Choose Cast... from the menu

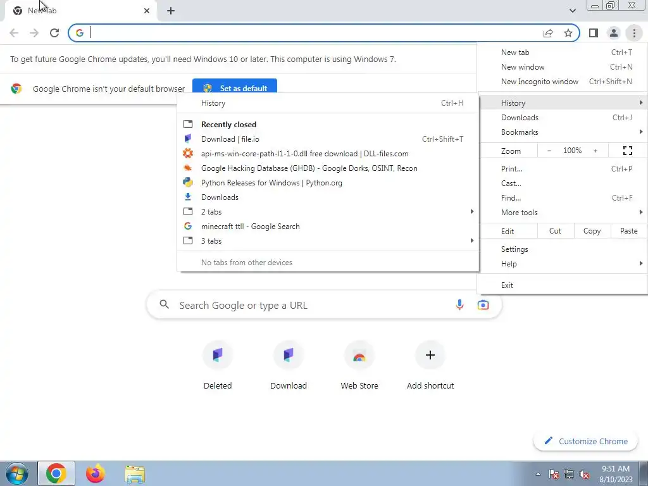[562, 183]
